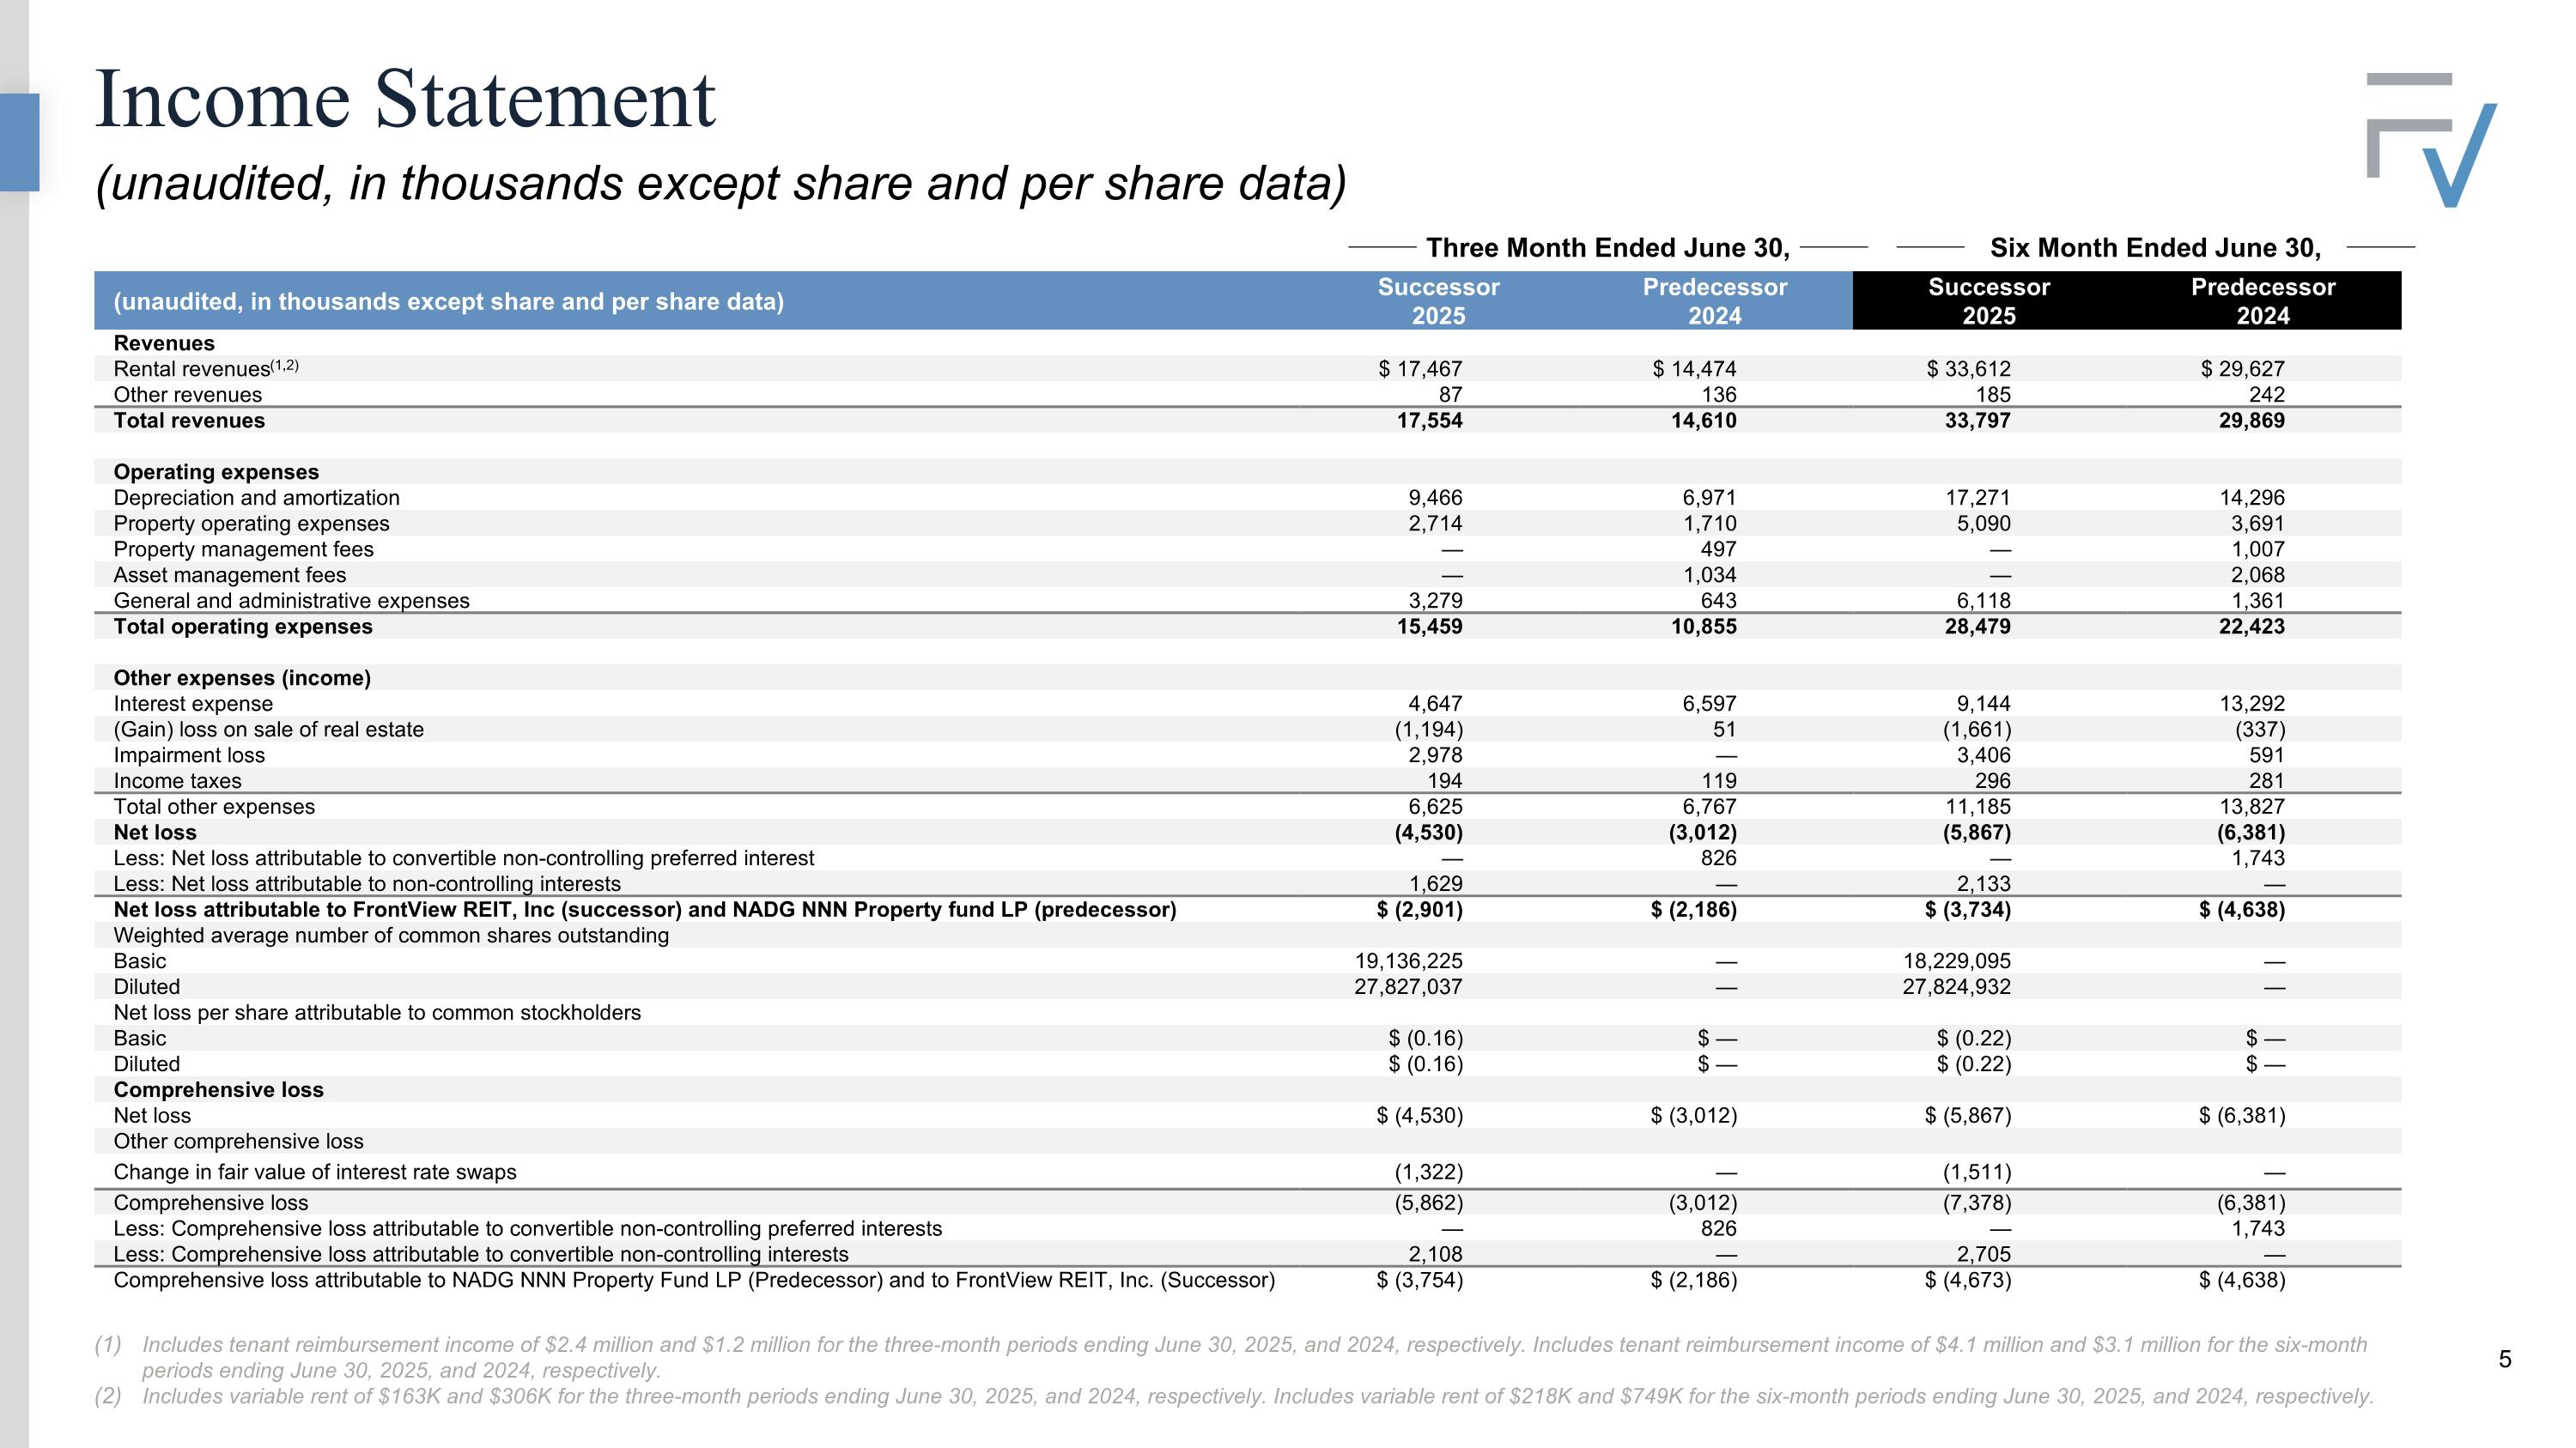The width and height of the screenshot is (2576, 1448).
Task: Click the "Other expenses (income)" section heading
Action: [x=242, y=679]
